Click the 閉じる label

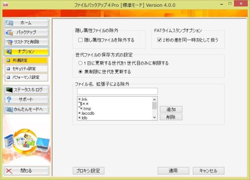pyautogui.click(x=26, y=171)
